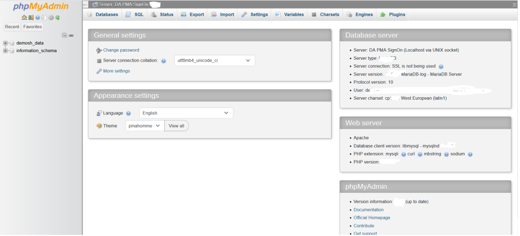Open the Engines tab

[360, 15]
